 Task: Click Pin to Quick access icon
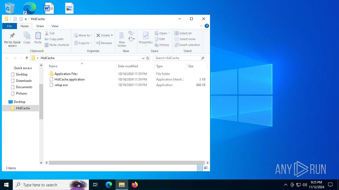click(12, 36)
